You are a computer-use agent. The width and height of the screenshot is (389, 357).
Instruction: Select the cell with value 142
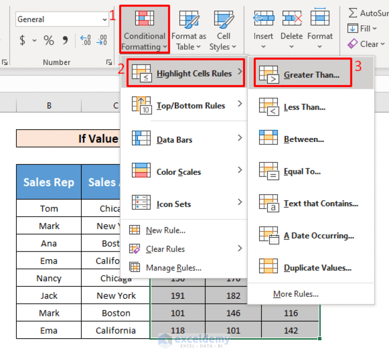point(291,330)
